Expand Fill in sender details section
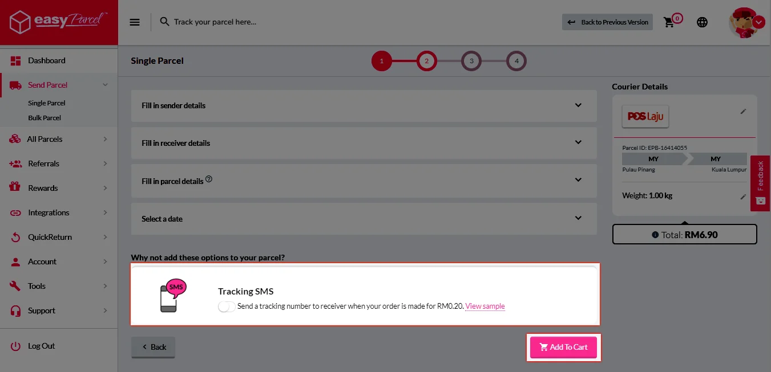Viewport: 771px width, 372px height. (364, 105)
